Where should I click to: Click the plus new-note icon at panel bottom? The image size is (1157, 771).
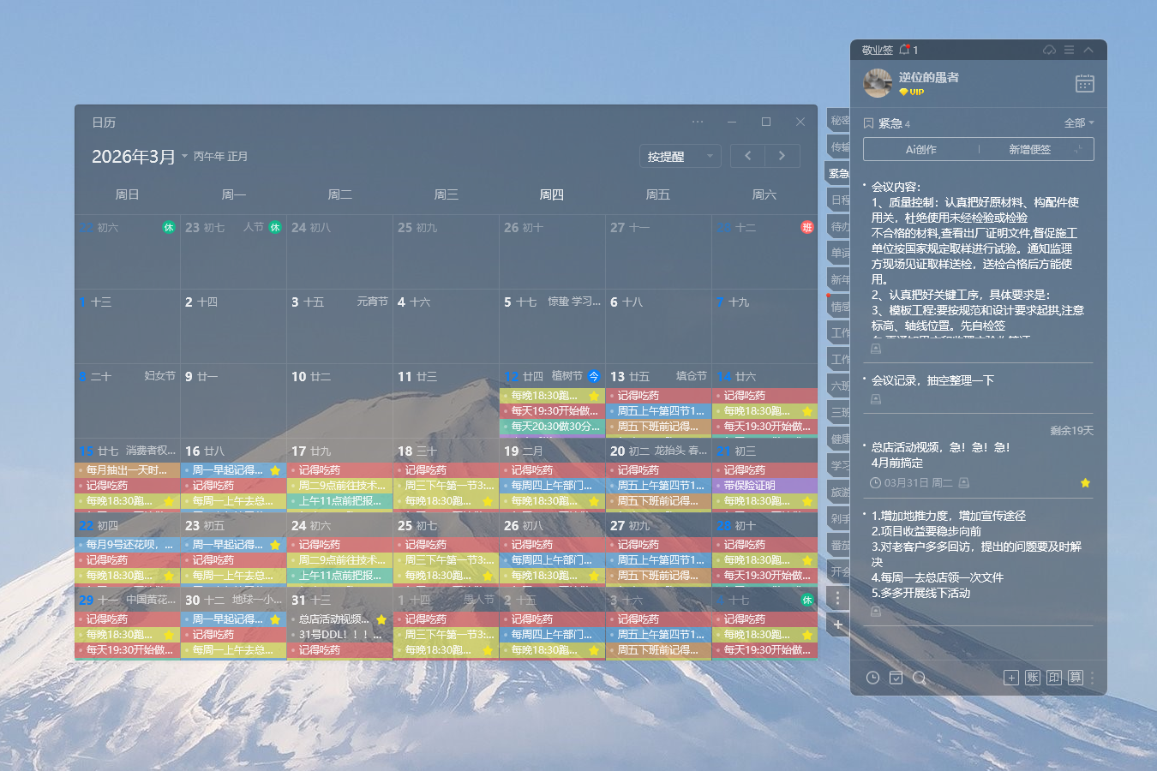point(1011,677)
